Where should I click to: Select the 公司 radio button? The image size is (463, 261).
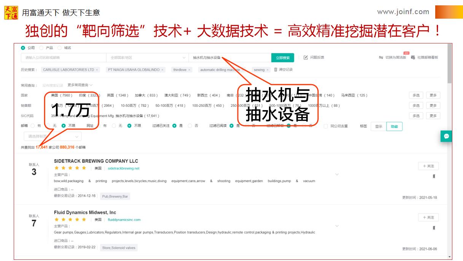[x=23, y=48]
